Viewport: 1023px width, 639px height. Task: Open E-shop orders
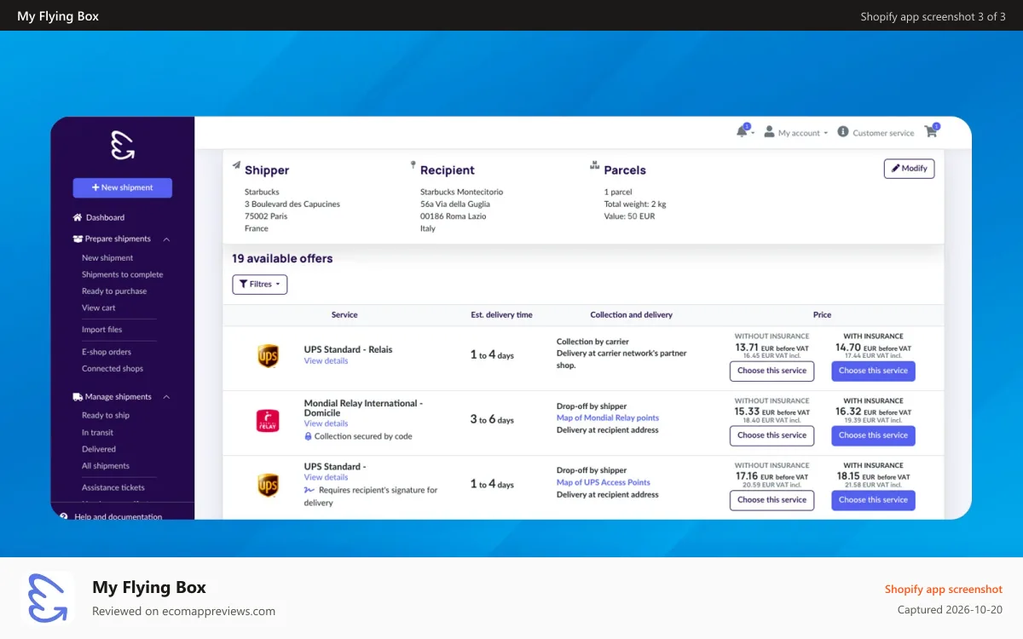[107, 352]
